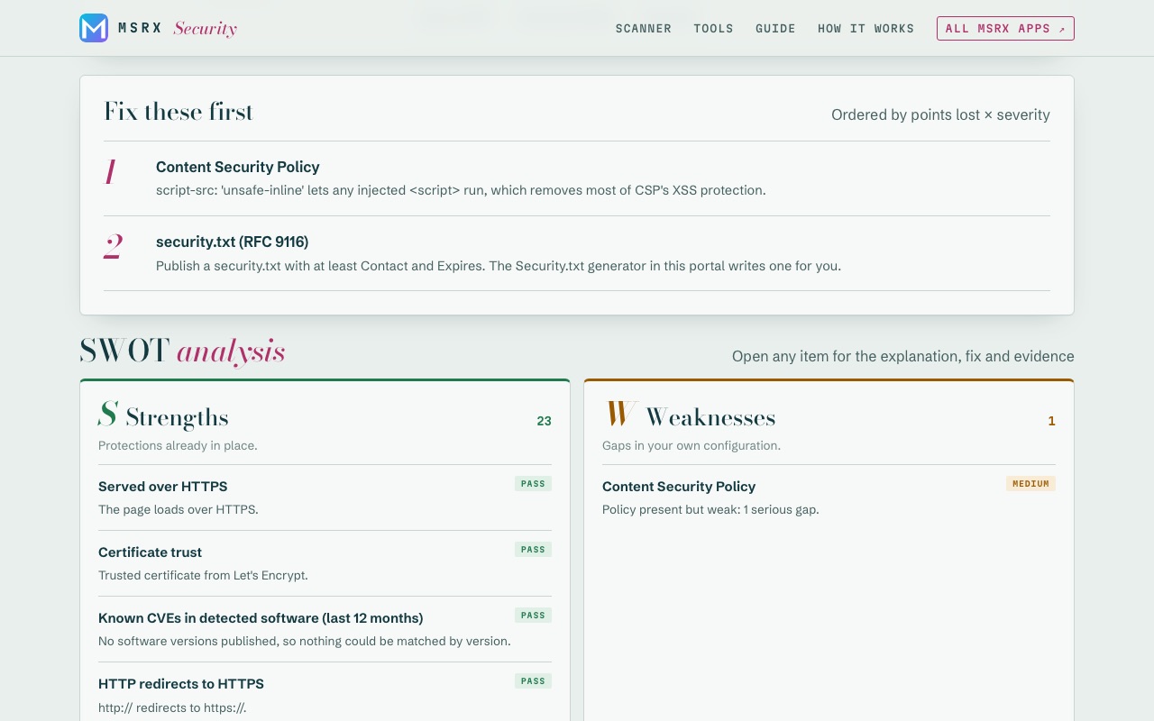This screenshot has height=721, width=1154.
Task: Expand the Known CVEs in detected software item
Action: coord(325,629)
